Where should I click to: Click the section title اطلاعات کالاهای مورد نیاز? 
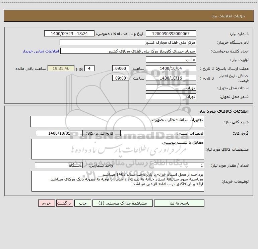[224, 111]
